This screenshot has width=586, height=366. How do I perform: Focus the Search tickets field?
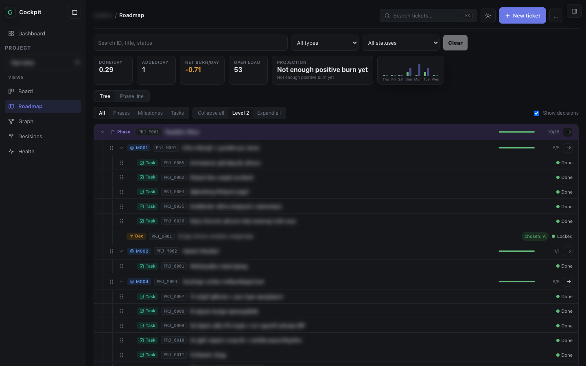pos(428,15)
